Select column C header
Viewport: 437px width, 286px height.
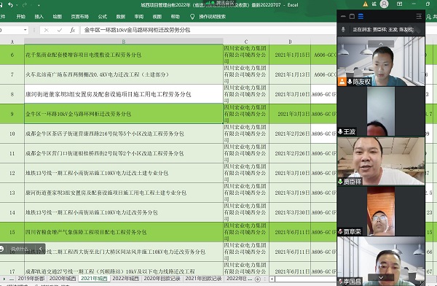pos(246,42)
